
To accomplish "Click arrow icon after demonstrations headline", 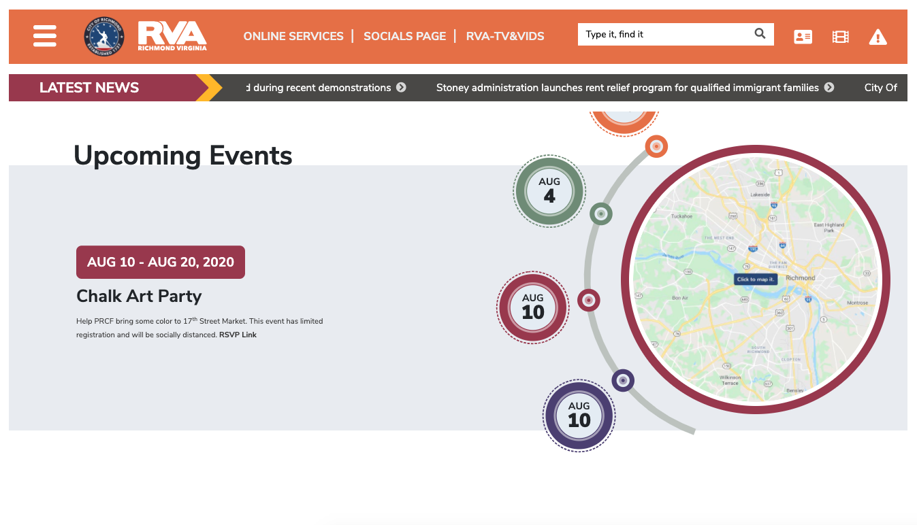I will click(x=402, y=88).
